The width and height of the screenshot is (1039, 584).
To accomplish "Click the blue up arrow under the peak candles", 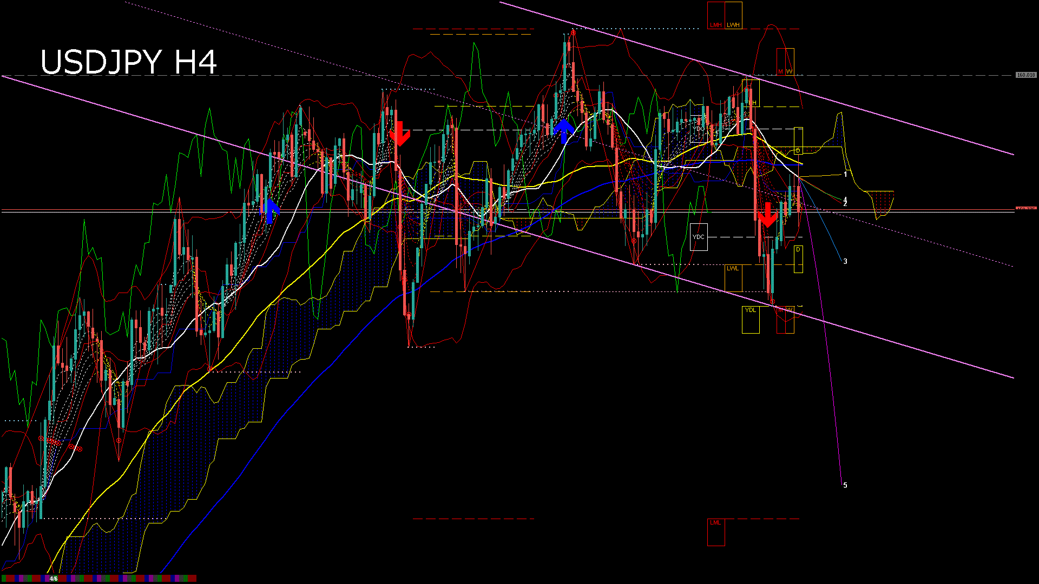I will click(x=564, y=130).
